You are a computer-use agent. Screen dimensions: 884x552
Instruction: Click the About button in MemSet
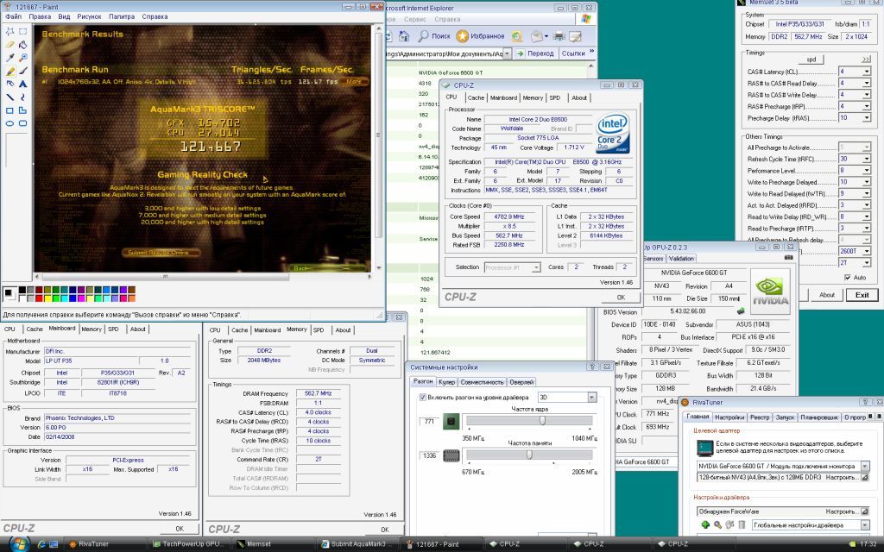coord(826,295)
